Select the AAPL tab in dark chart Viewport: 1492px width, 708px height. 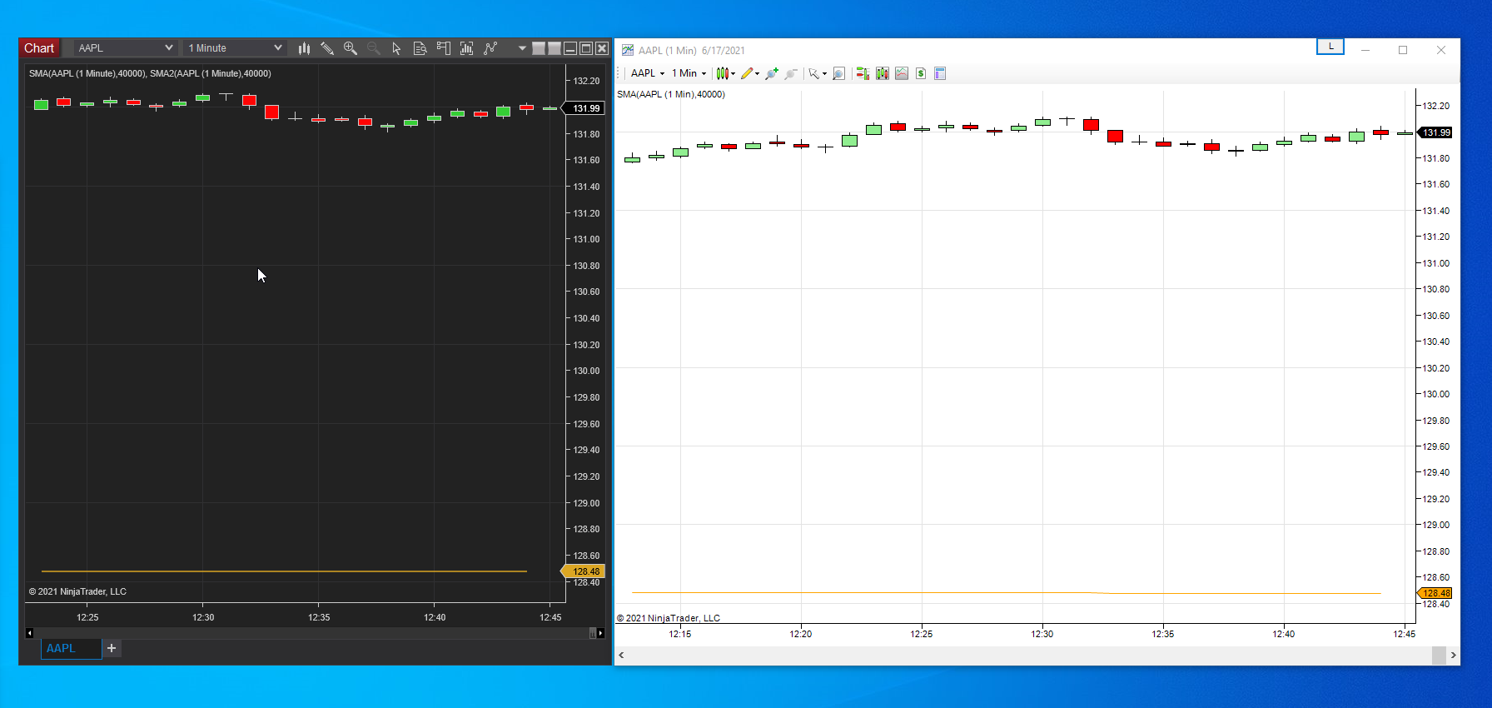pyautogui.click(x=71, y=648)
